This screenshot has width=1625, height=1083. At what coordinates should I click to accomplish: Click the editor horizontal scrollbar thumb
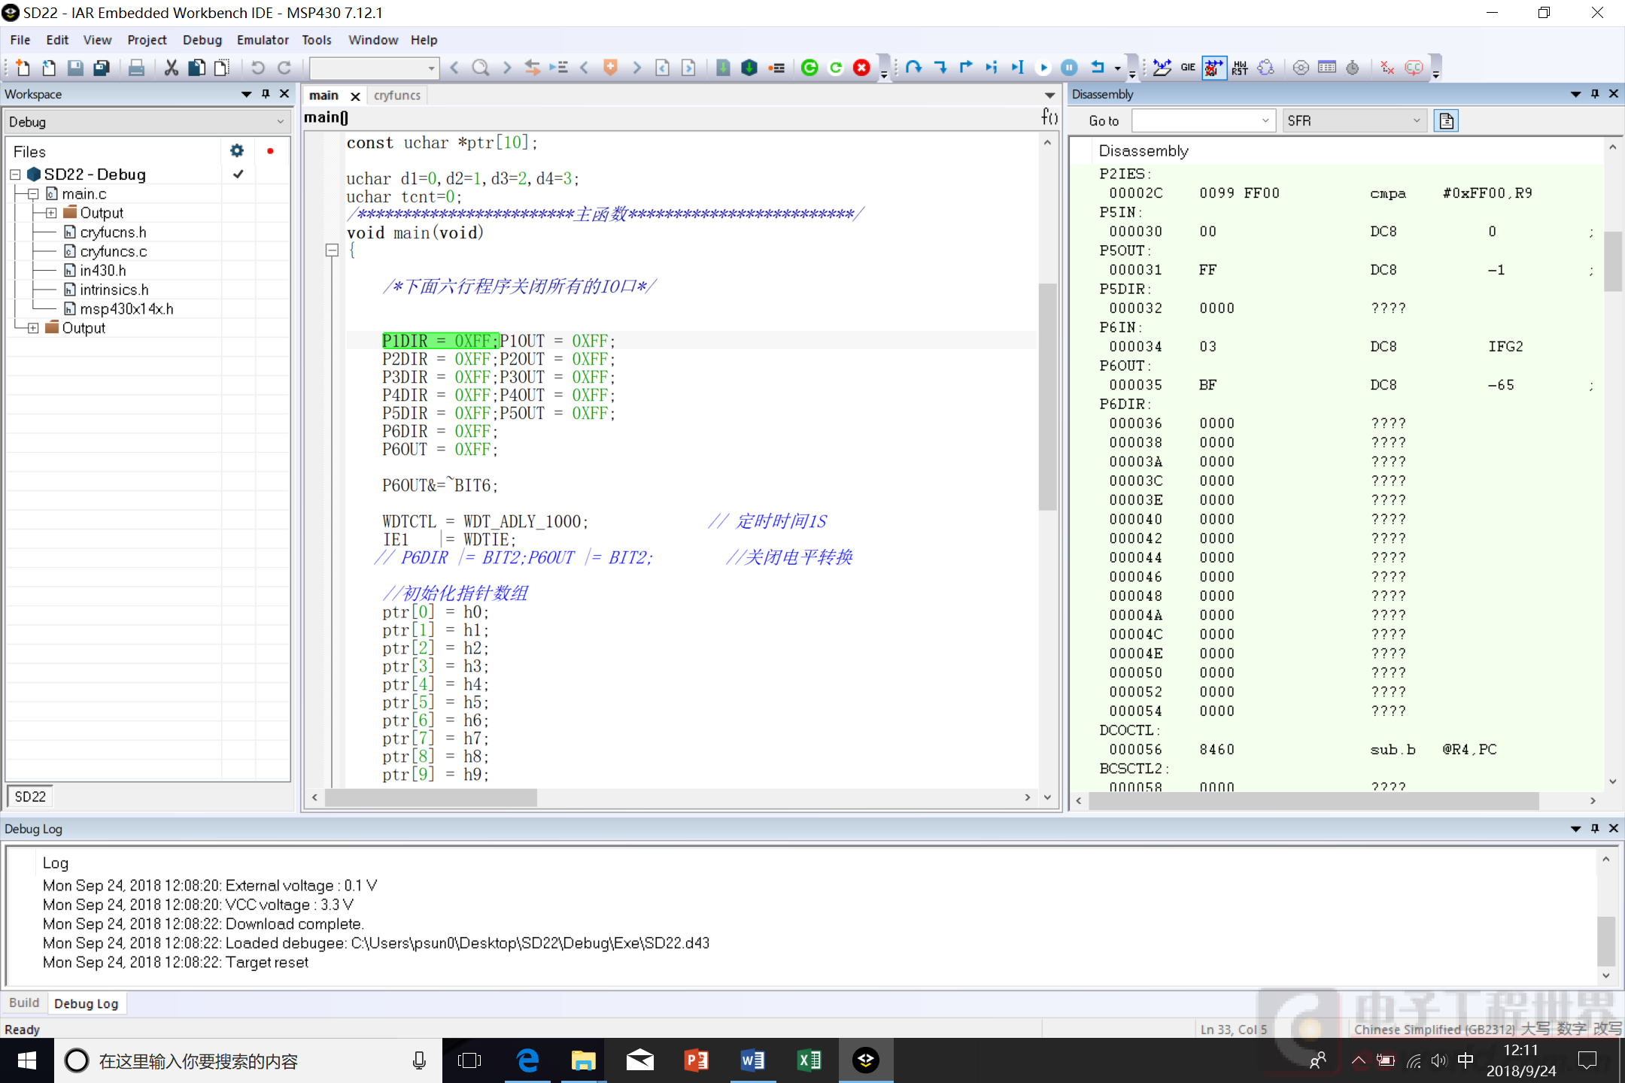point(430,797)
